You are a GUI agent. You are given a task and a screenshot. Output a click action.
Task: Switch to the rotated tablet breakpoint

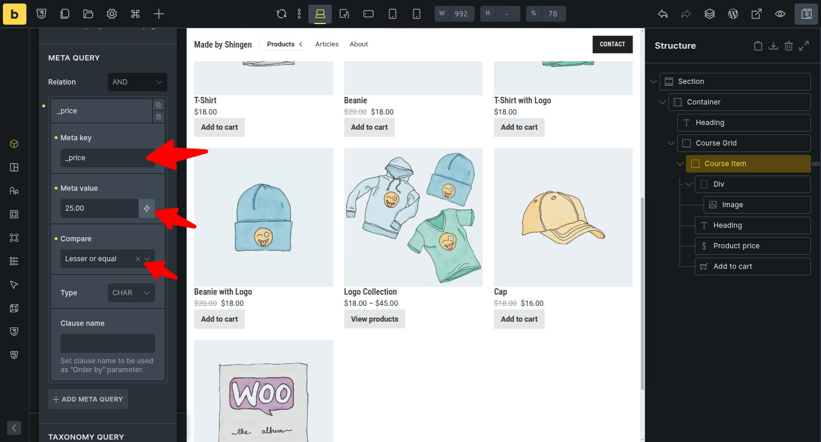click(345, 14)
